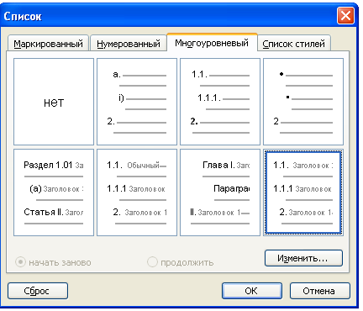Open the Нумерованный tab
363x311 pixels.
(129, 44)
